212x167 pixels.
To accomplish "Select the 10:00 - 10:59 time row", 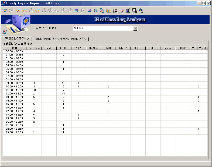I will tap(15, 87).
